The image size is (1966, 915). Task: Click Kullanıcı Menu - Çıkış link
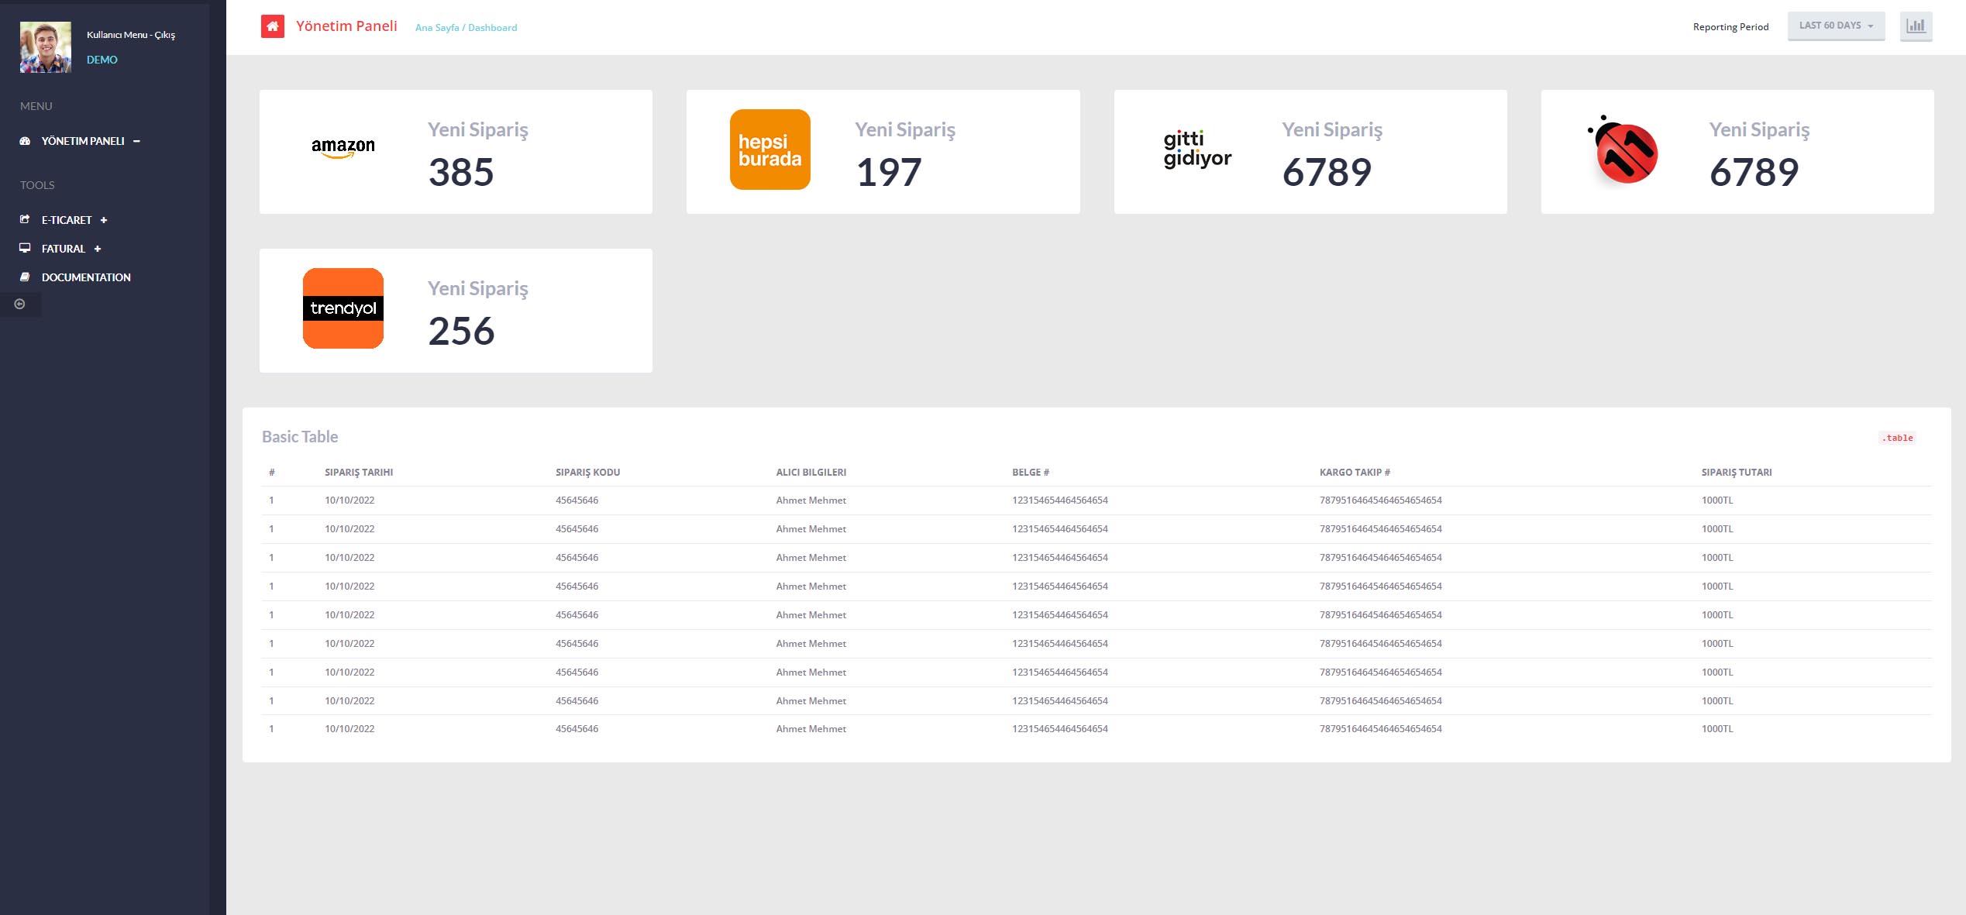coord(131,35)
